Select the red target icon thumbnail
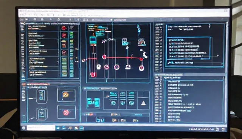Image resolution: width=242 pixels, height=139 pixels. click(x=66, y=113)
